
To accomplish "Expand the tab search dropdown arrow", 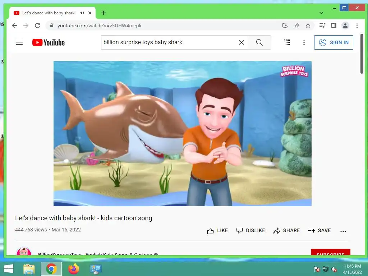I will 321,13.
